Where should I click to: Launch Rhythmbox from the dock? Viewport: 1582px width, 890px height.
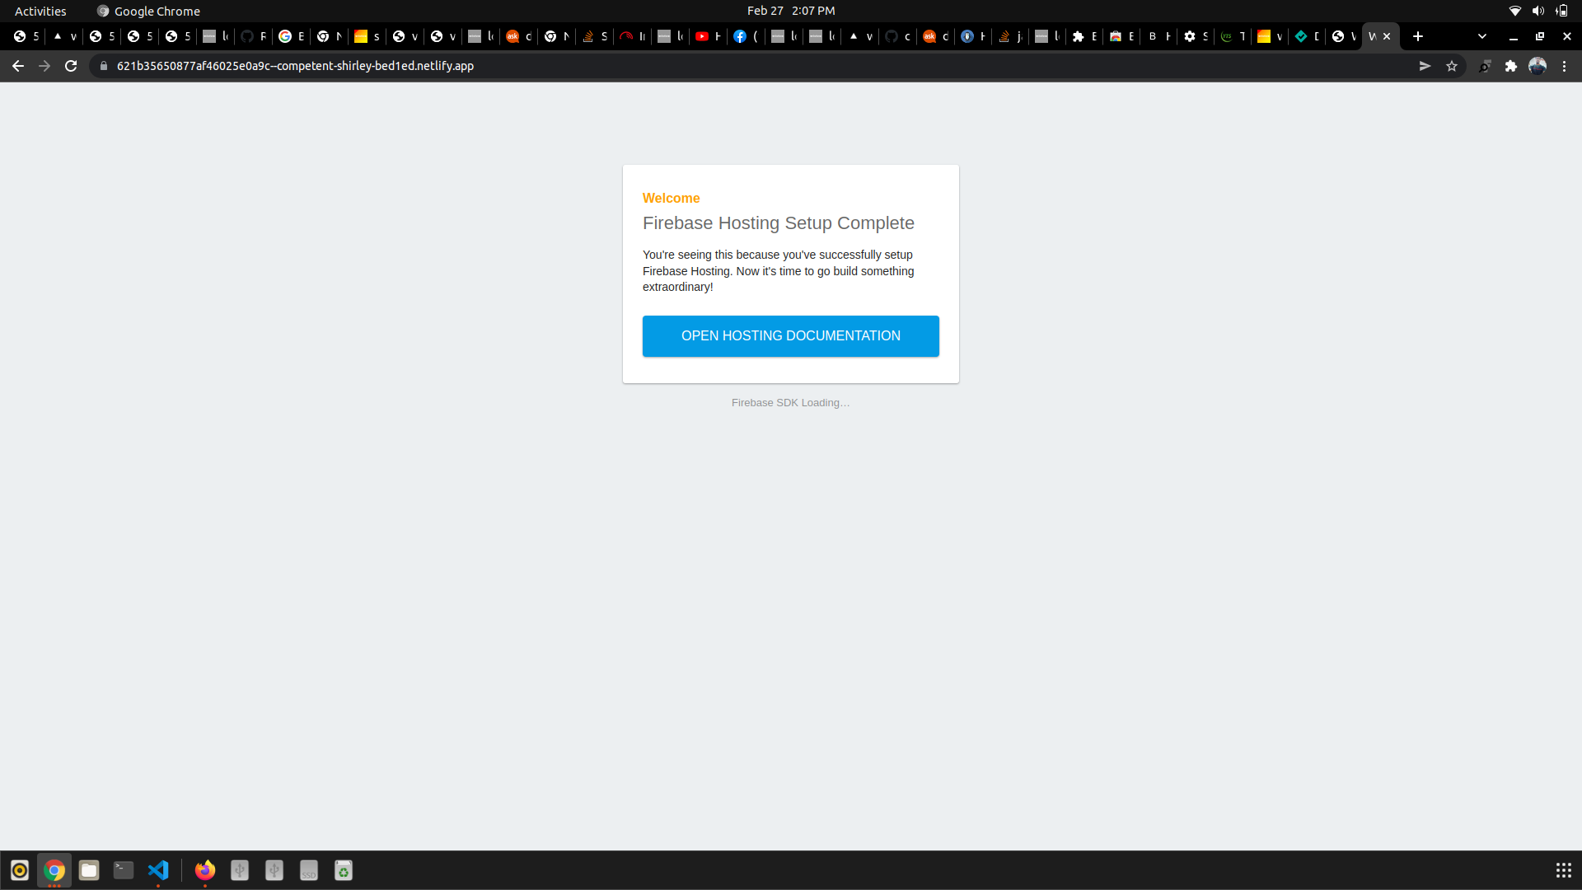pyautogui.click(x=20, y=870)
